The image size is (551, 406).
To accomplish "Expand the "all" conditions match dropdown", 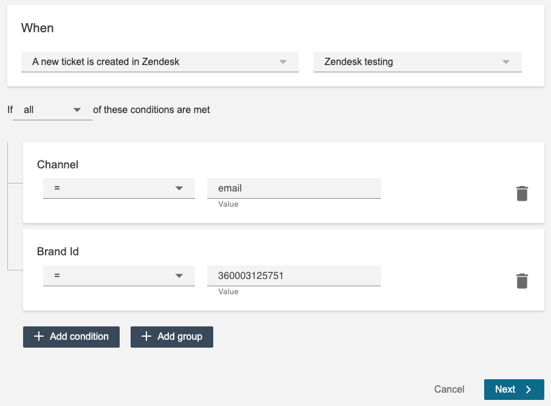I will point(77,110).
